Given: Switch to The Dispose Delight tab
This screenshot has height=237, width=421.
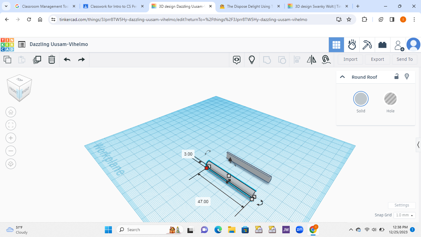Looking at the screenshot, I should tap(250, 6).
